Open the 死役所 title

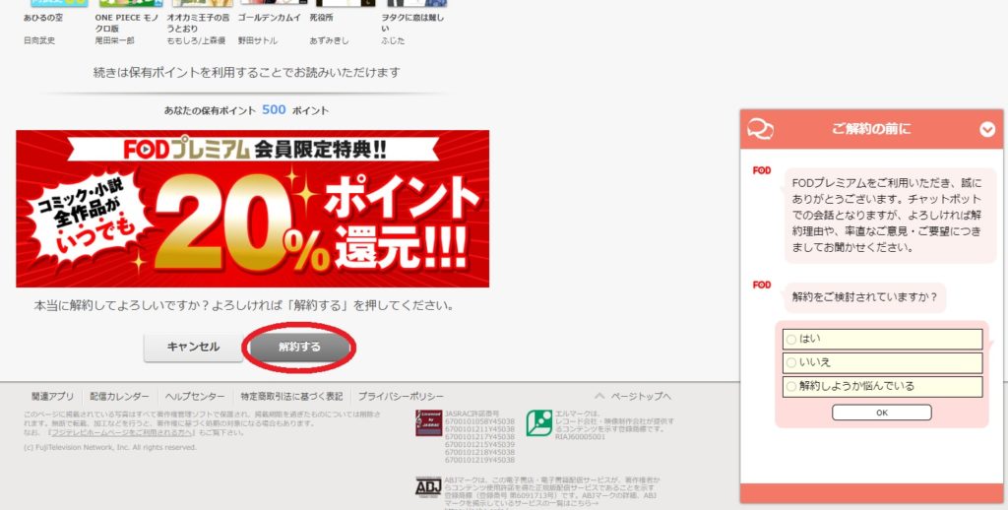click(x=322, y=18)
